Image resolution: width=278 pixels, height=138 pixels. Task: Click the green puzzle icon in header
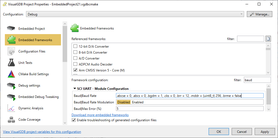click(75, 28)
